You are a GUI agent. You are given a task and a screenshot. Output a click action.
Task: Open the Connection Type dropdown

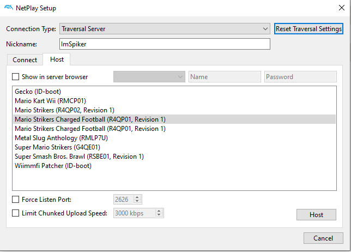tap(165, 29)
